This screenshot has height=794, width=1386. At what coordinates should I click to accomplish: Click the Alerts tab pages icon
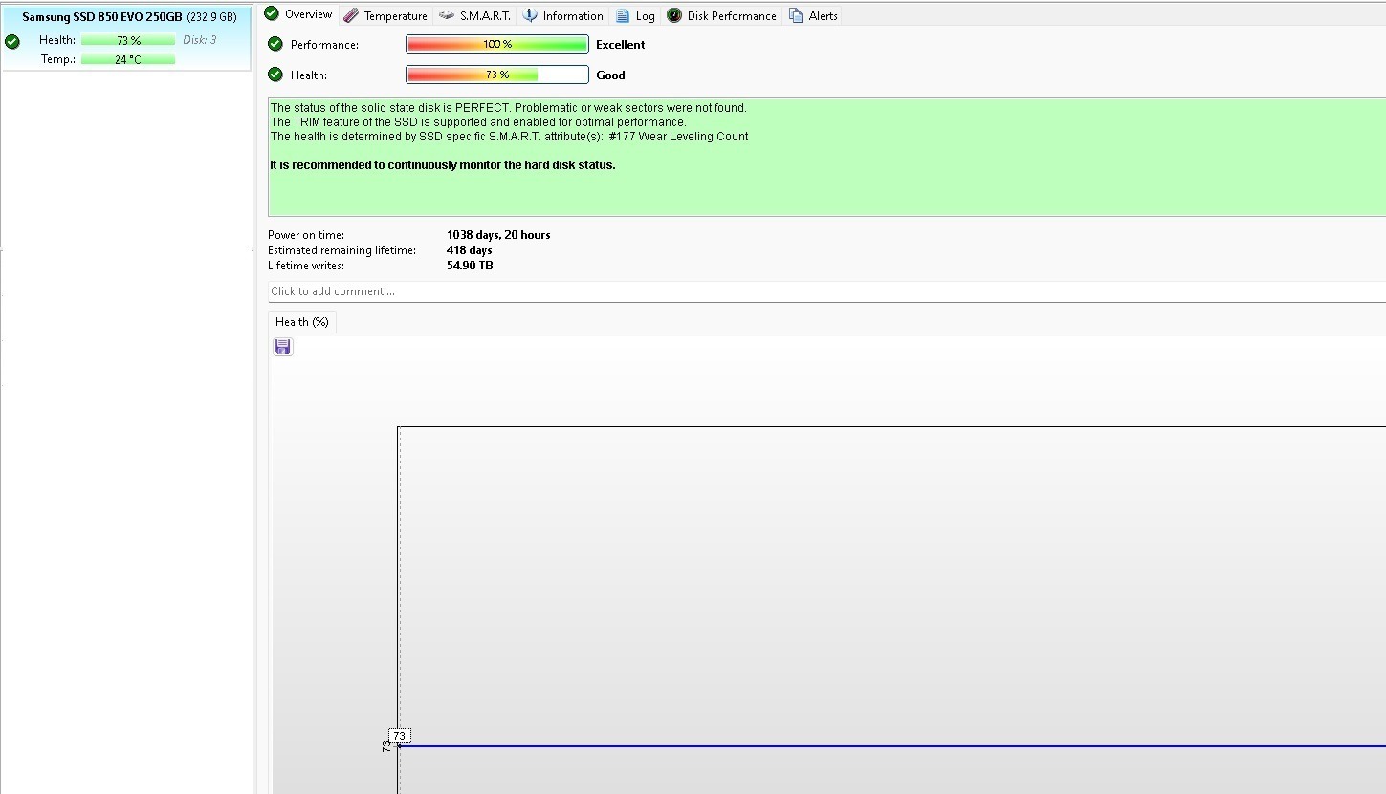click(796, 15)
